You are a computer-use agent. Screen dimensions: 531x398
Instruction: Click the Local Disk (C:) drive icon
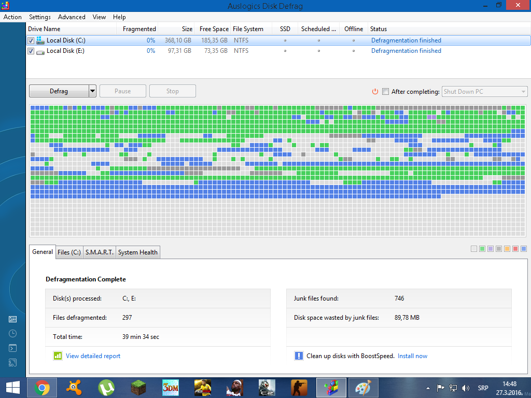[x=40, y=40]
